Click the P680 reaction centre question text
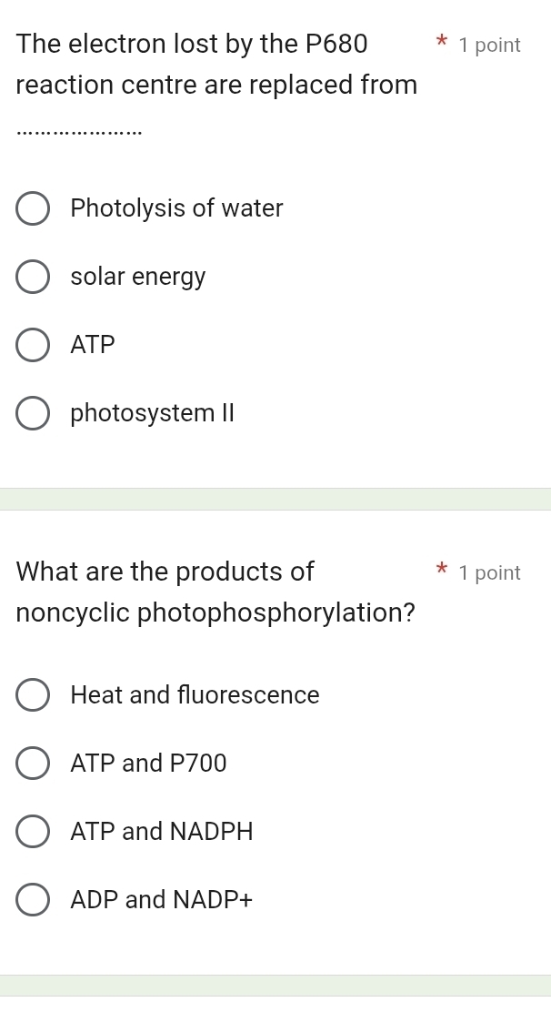Viewport: 551px width, 1012px height. [216, 65]
